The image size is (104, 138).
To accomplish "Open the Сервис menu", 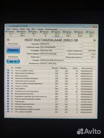I will (22, 29).
